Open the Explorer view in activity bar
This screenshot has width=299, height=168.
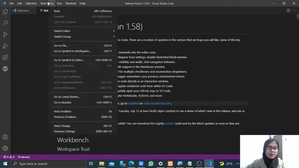point(5,12)
